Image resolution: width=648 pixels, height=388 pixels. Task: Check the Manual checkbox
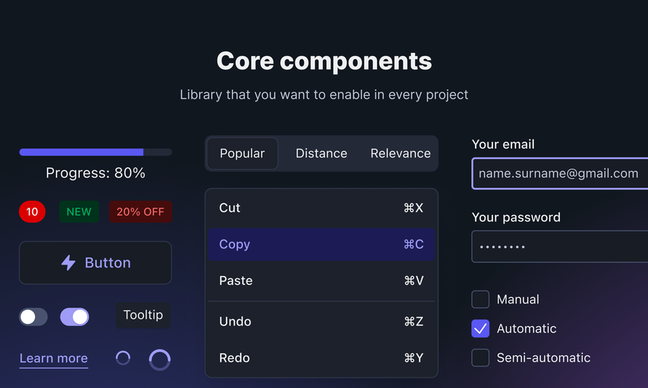480,299
